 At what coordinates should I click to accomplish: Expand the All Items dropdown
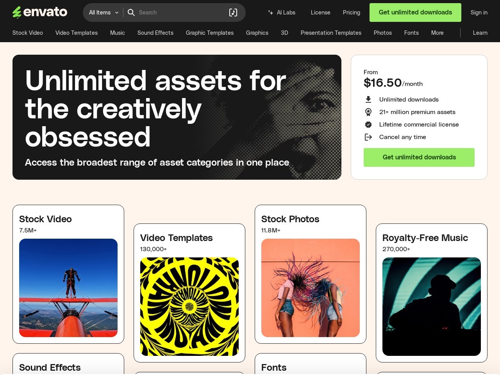tap(104, 12)
